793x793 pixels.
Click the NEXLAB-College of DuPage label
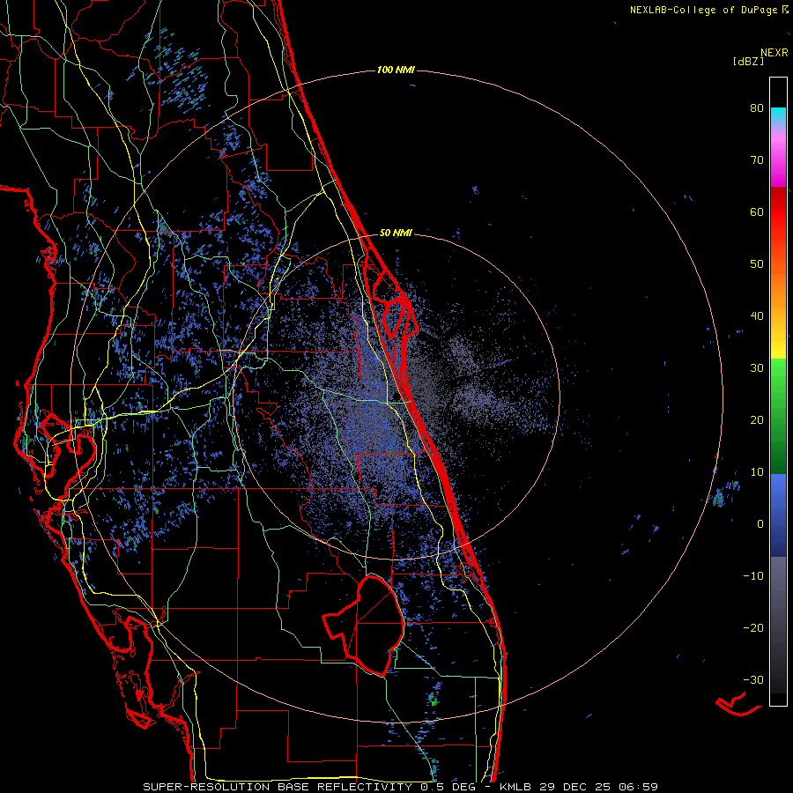tap(703, 10)
